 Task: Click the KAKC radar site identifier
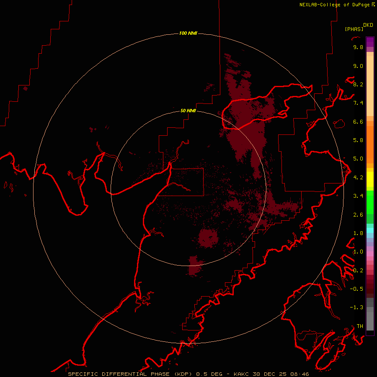pyautogui.click(x=241, y=374)
